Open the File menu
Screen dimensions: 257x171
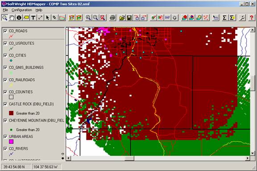[x=5, y=10]
